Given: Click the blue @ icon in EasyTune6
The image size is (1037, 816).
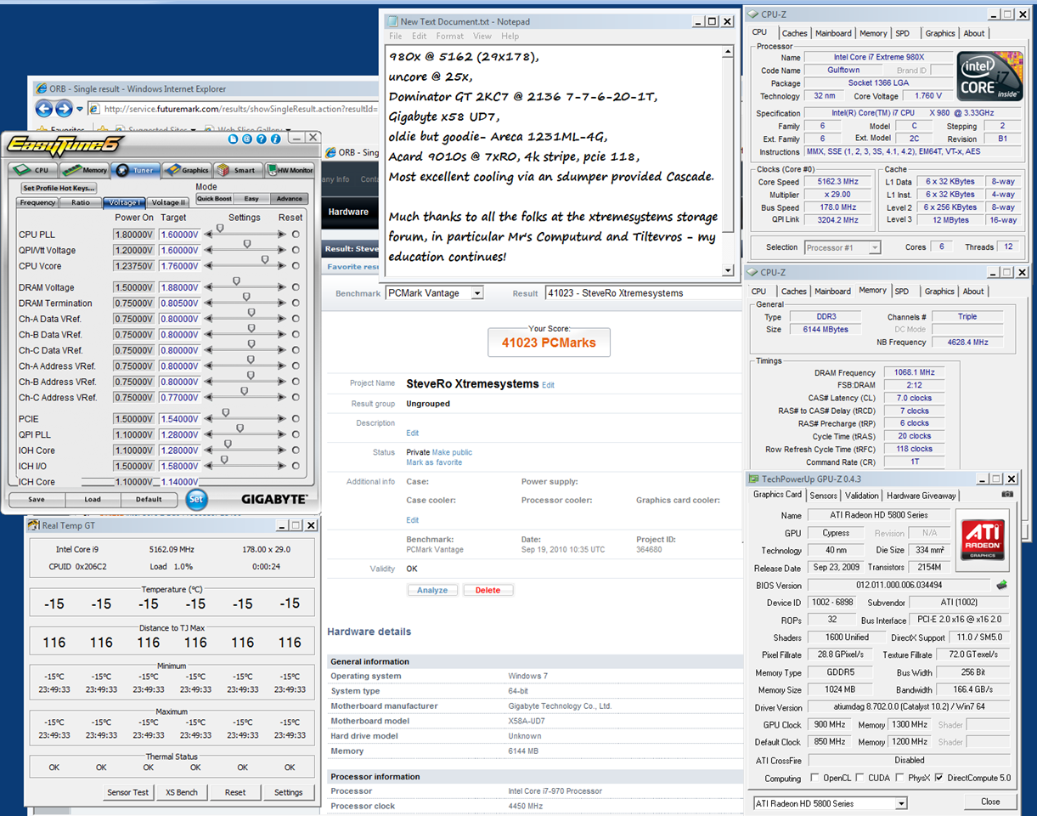Looking at the screenshot, I should (247, 139).
